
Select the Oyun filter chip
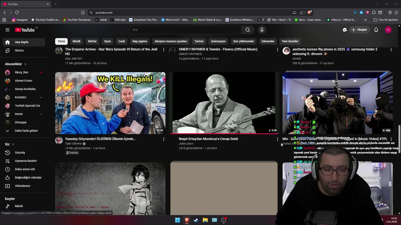tap(107, 41)
